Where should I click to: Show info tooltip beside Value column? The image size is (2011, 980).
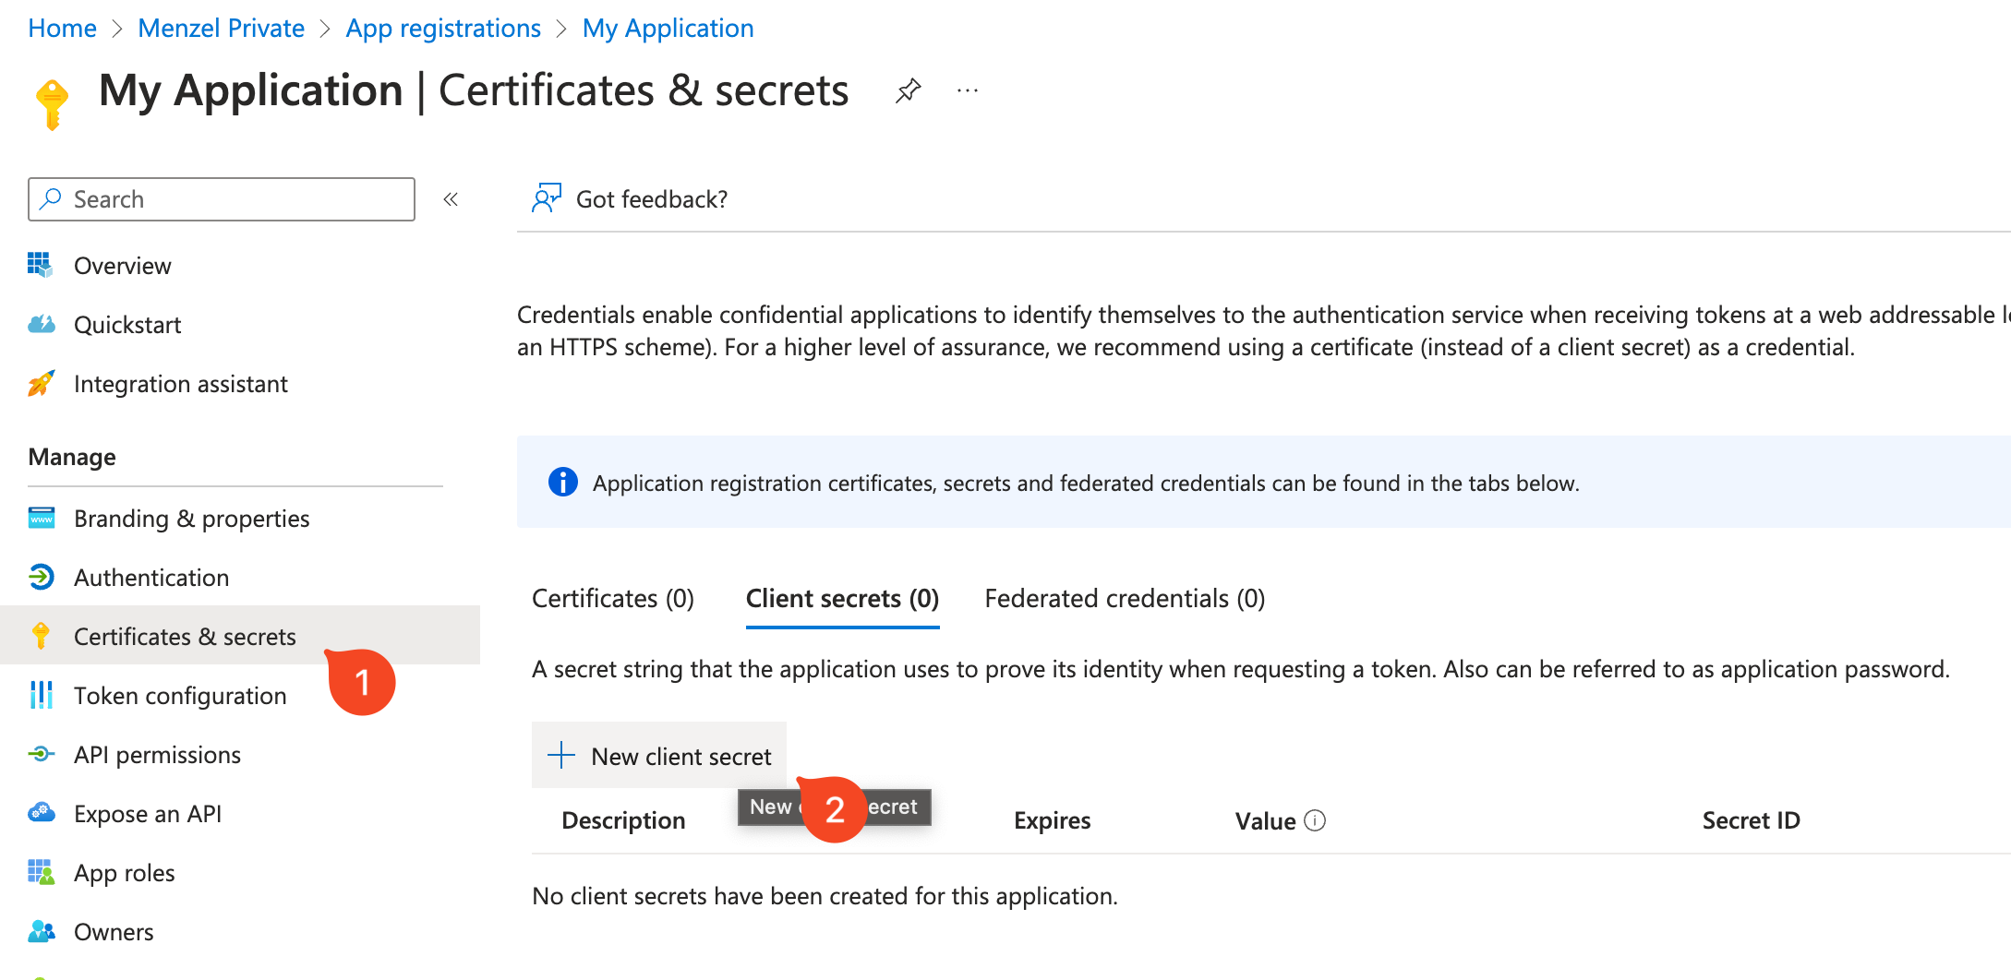coord(1315,820)
